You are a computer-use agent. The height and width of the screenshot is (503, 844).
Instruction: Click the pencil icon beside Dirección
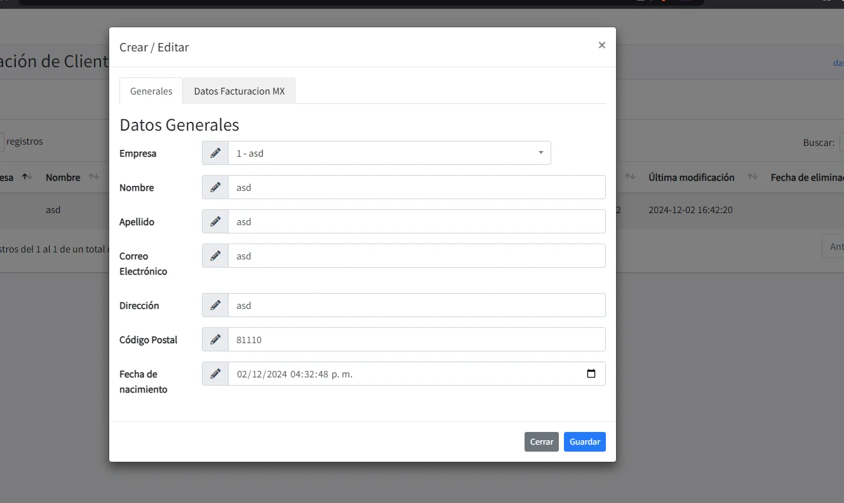(215, 305)
